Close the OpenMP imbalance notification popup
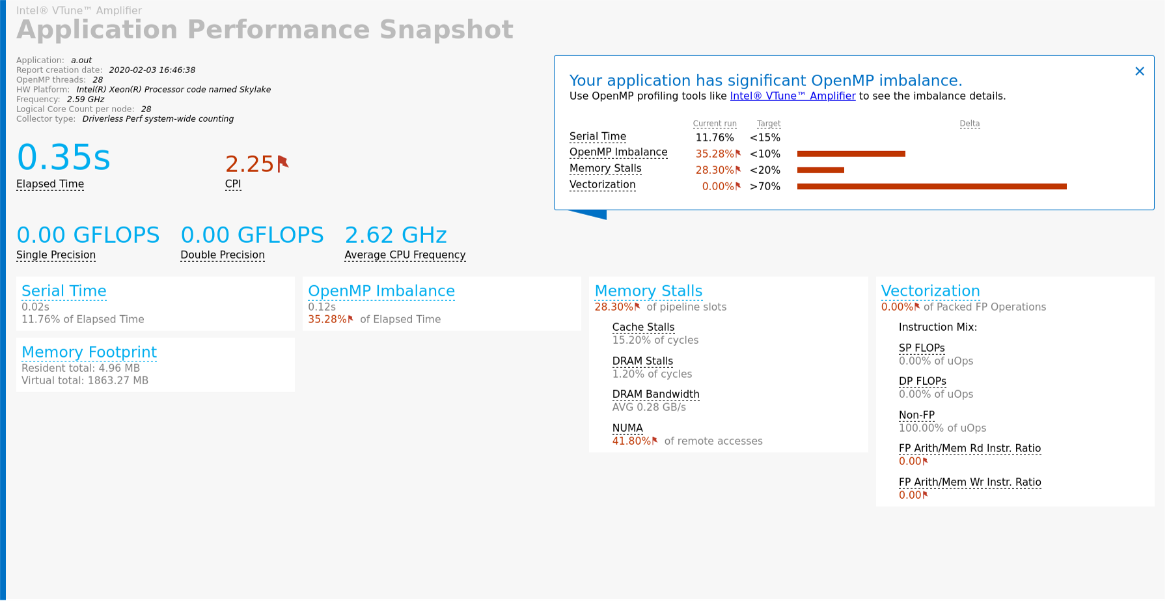The image size is (1169, 603). [1139, 72]
